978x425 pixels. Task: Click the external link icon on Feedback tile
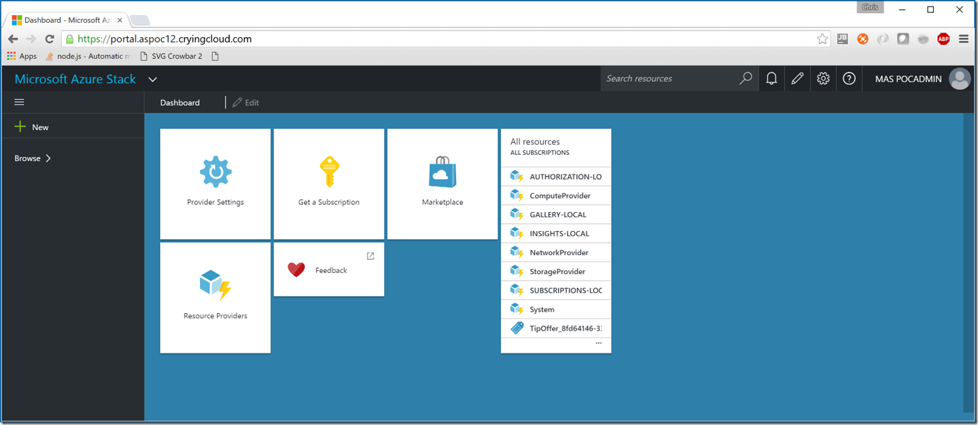tap(371, 256)
